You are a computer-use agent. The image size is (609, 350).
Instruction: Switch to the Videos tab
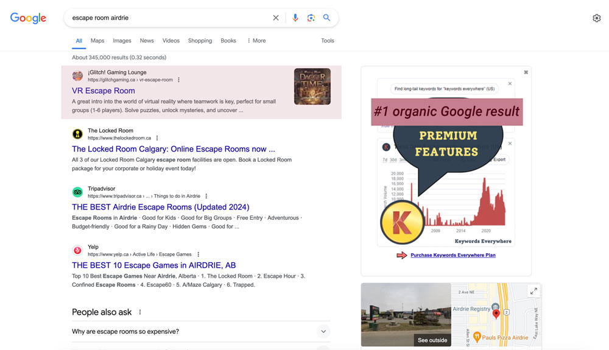(171, 41)
